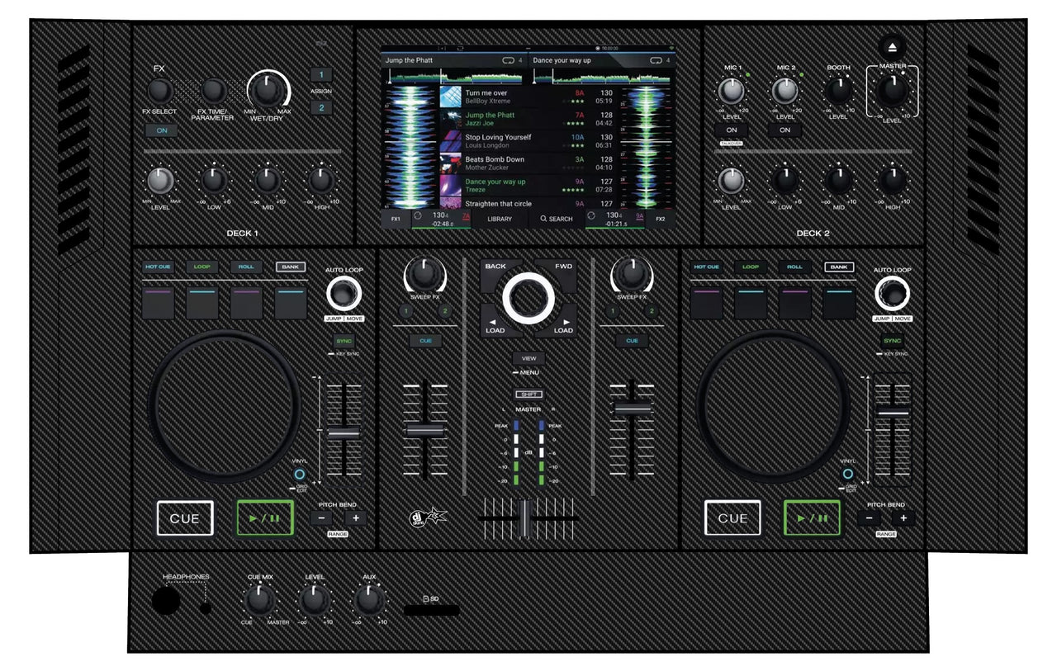This screenshot has height=671, width=1057.
Task: Click the DJ skins logo near crossfader
Action: coord(429,518)
